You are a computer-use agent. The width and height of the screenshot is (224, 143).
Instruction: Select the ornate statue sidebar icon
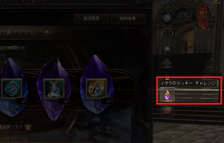pos(167,64)
